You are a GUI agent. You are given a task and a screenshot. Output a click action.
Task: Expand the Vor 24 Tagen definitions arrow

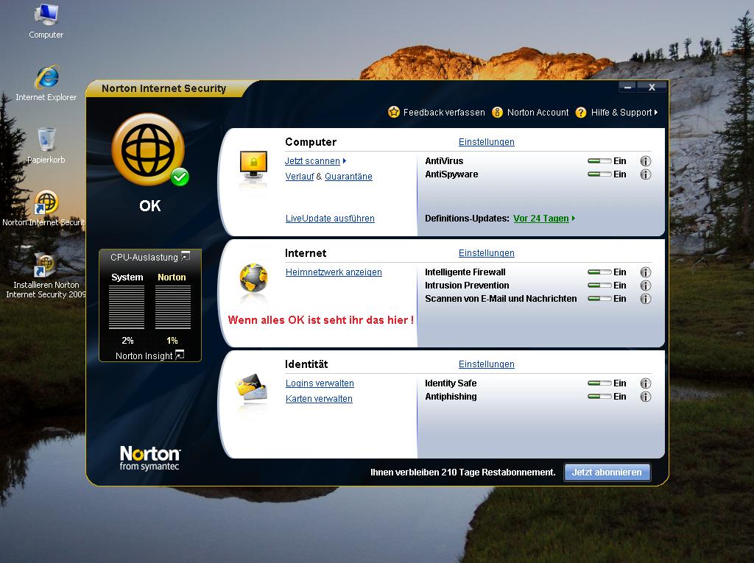tap(573, 219)
